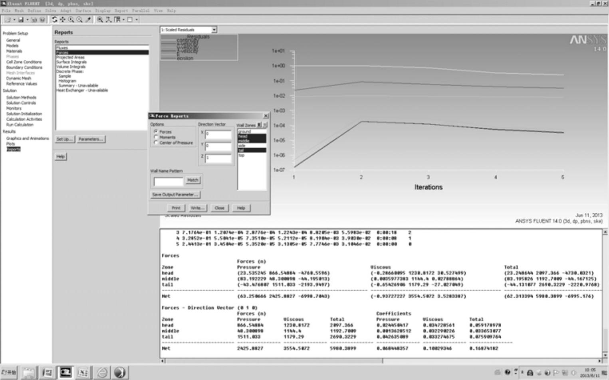Select the zoom to area tool
Screen dimensions: 609x380
[79, 20]
